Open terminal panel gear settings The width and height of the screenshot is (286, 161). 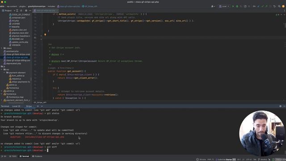280,106
